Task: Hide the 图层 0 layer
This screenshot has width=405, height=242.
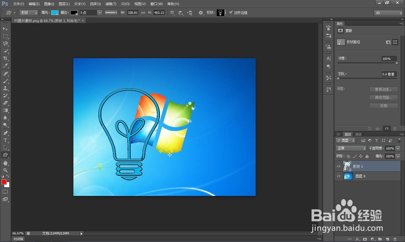Action: (339, 176)
